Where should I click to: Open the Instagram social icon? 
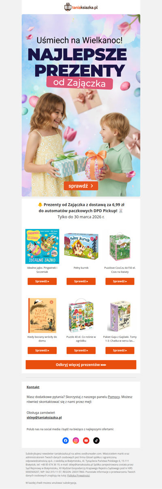point(76,440)
